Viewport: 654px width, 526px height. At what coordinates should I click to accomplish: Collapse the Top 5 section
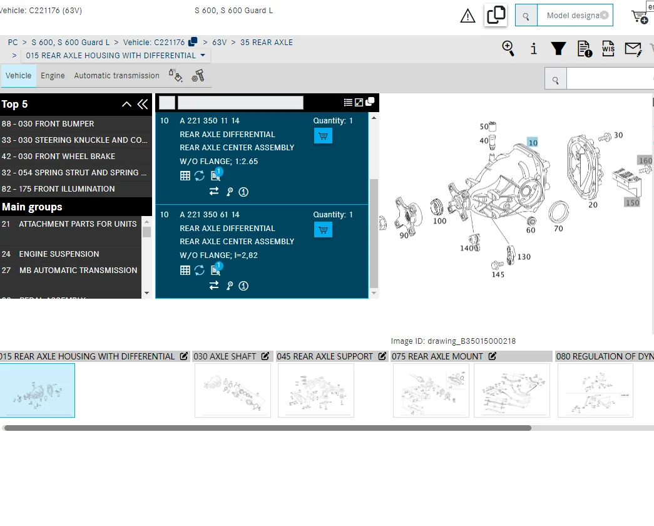pos(126,105)
